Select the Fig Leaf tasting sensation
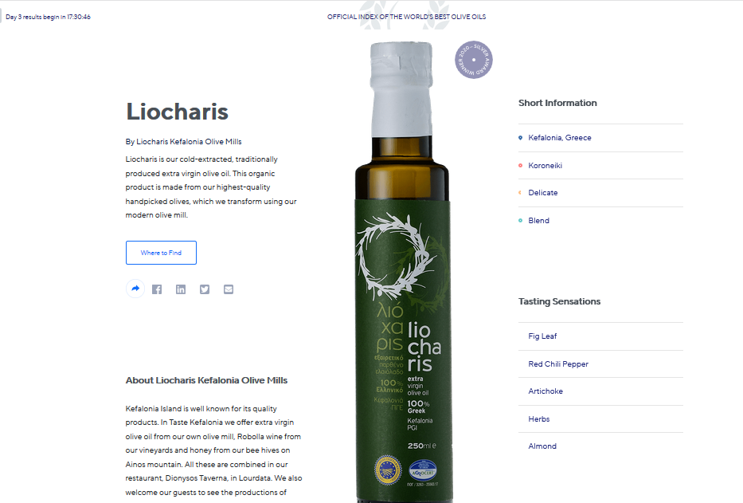Screen dimensions: 743x503 pos(542,336)
